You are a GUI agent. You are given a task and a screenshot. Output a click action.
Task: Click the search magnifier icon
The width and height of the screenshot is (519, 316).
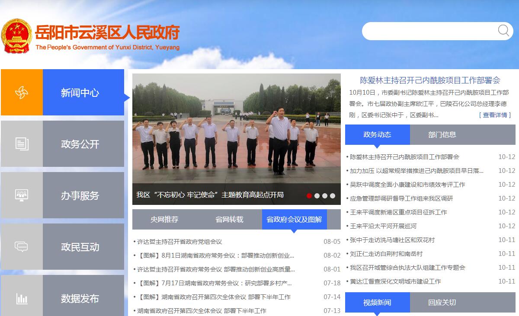(503, 30)
